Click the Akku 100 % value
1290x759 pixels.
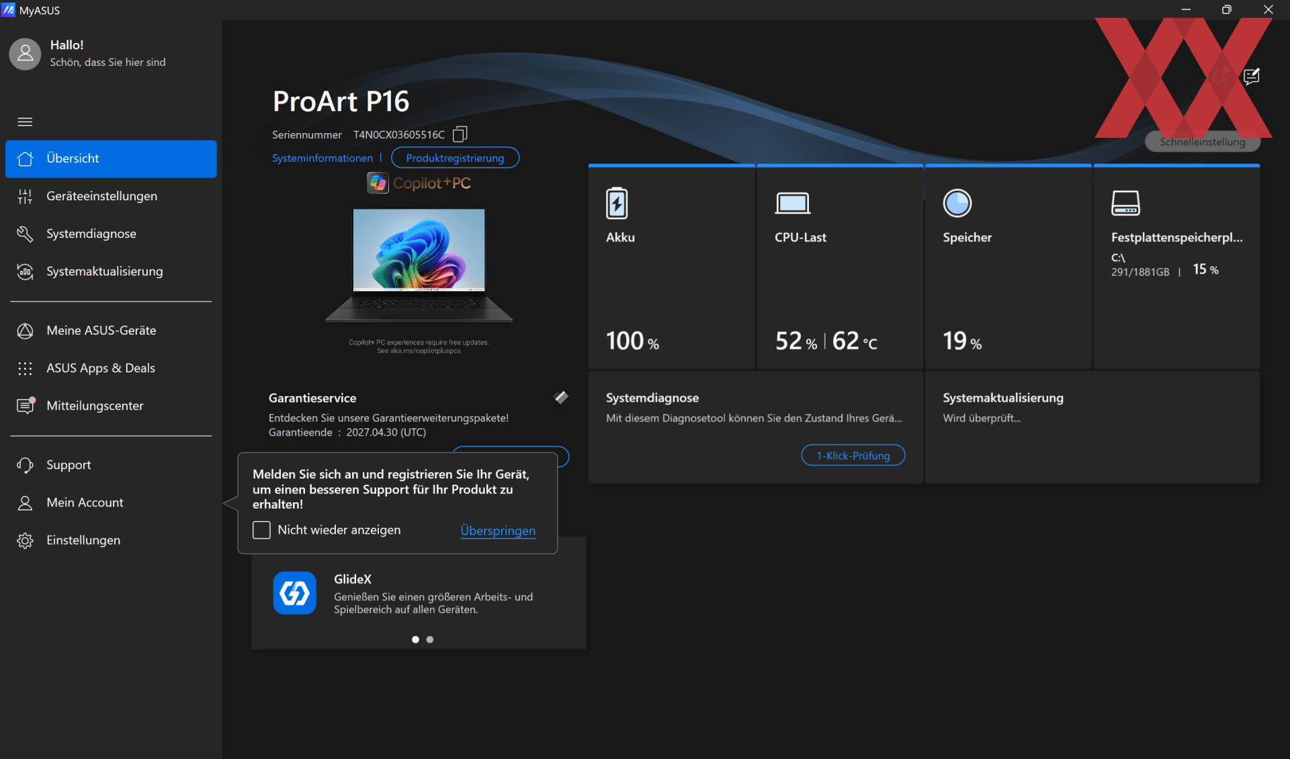click(x=632, y=342)
